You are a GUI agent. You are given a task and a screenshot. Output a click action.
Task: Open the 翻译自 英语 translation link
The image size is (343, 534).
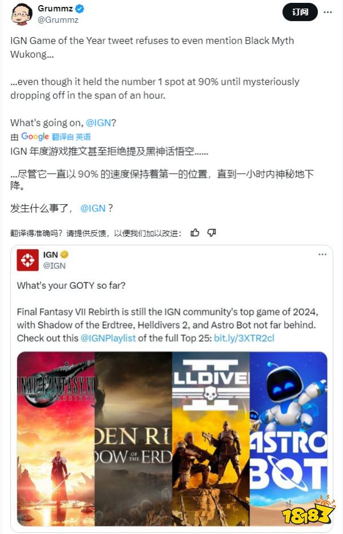pyautogui.click(x=71, y=137)
